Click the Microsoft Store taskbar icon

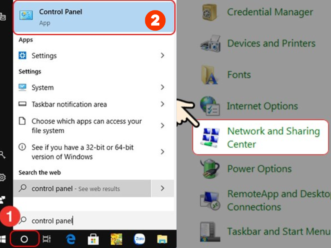point(94,239)
